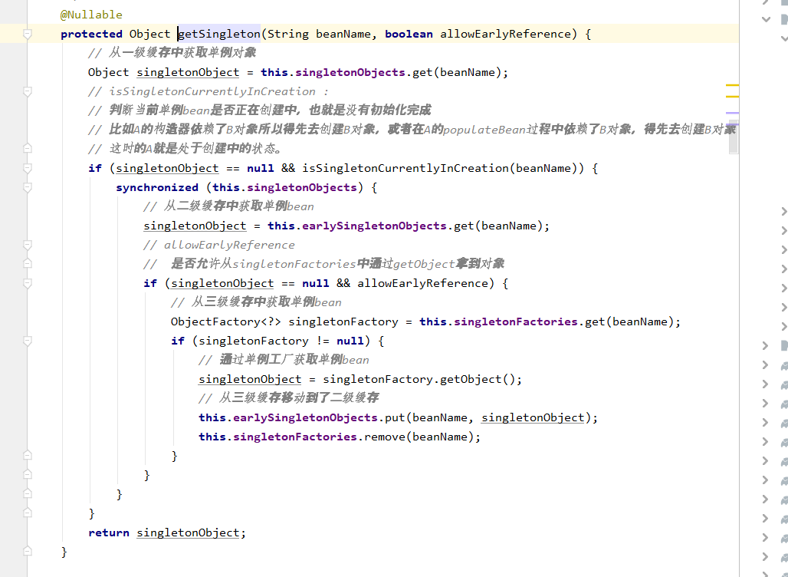Click earlySingletonObjects in the get call

374,226
